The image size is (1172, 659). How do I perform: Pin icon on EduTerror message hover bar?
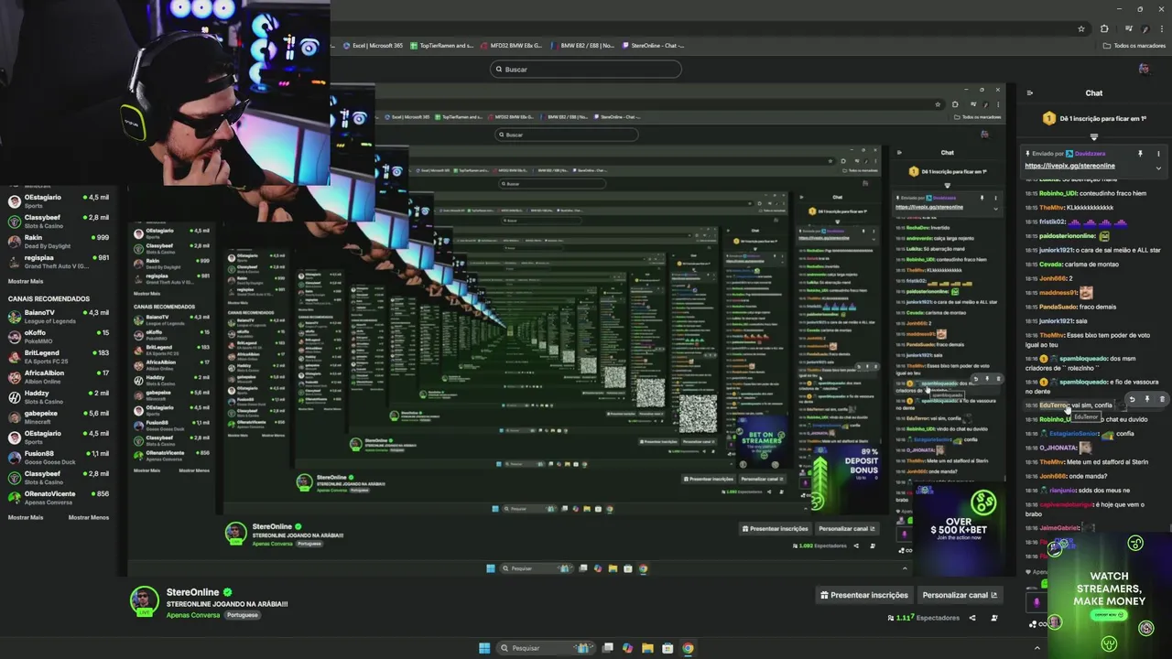click(x=1146, y=399)
